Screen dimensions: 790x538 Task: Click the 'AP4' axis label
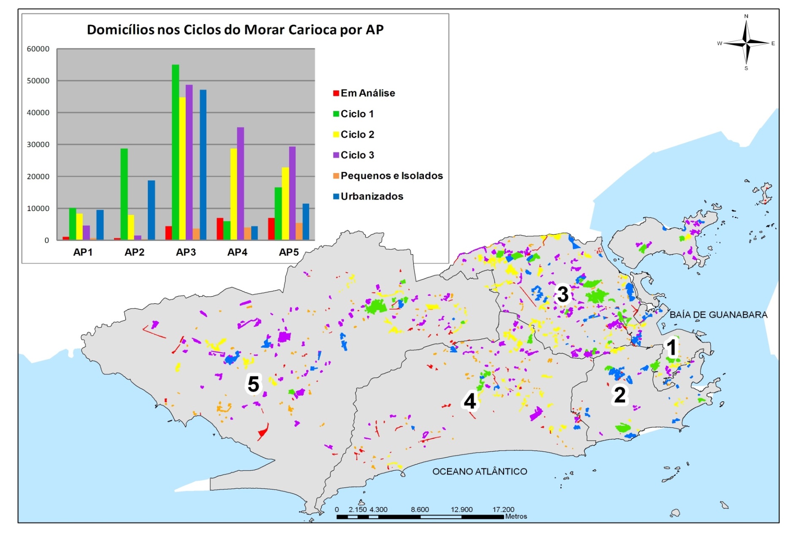click(237, 252)
